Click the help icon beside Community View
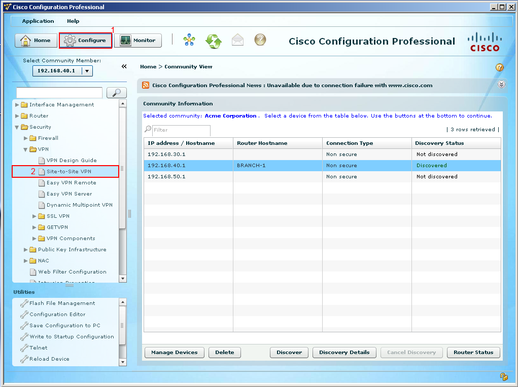518x387 pixels. [x=500, y=67]
